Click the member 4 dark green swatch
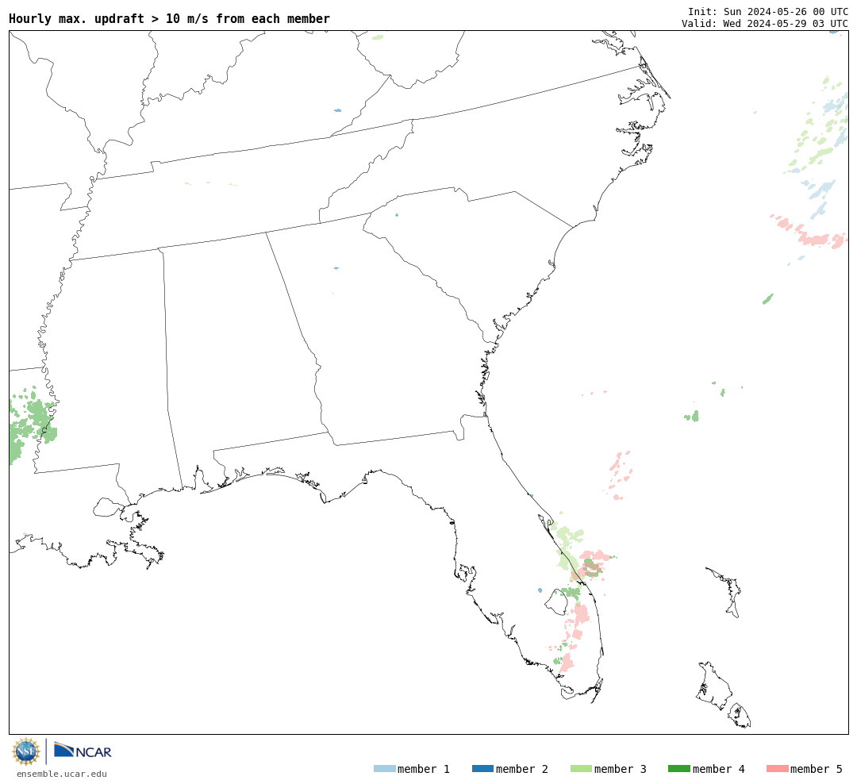 tap(678, 769)
